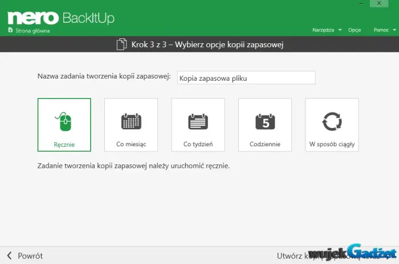This screenshot has height=264, width=399.
Task: Click the Strona główna home icon
Action: tap(10, 30)
